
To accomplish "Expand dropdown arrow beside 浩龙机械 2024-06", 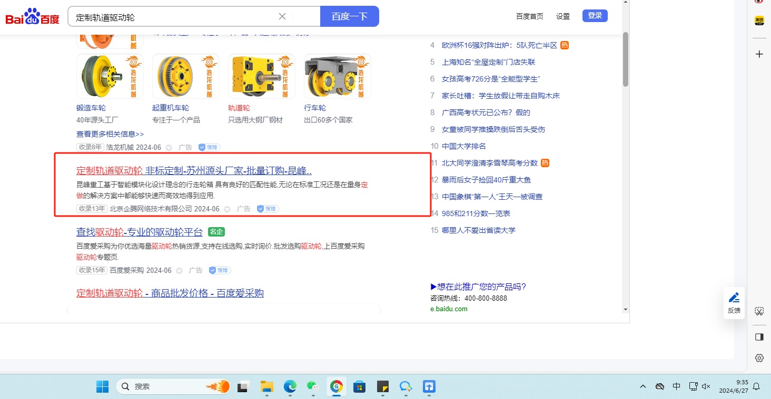I will (x=169, y=148).
